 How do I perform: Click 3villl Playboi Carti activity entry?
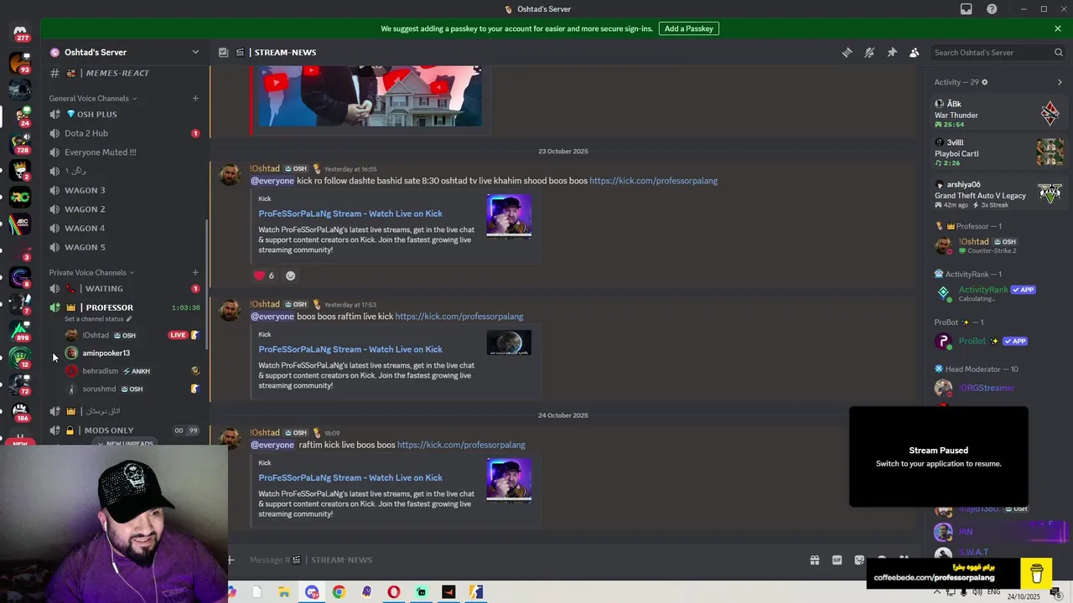click(999, 152)
